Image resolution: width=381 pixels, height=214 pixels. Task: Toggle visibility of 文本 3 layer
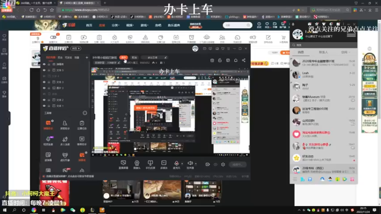(x=44, y=82)
